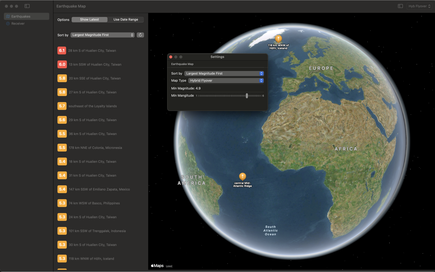Select the Show Latest segment
This screenshot has width=435, height=272.
click(x=89, y=20)
